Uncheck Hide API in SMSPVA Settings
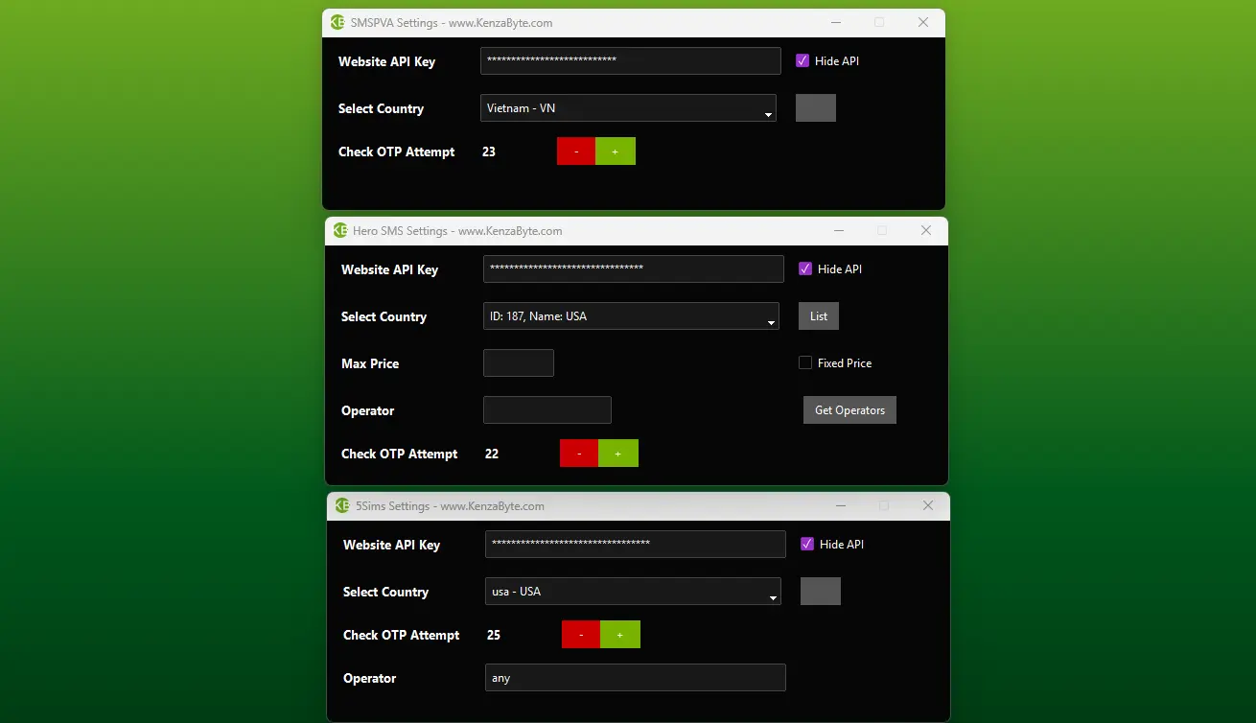Image resolution: width=1256 pixels, height=723 pixels. pyautogui.click(x=802, y=60)
